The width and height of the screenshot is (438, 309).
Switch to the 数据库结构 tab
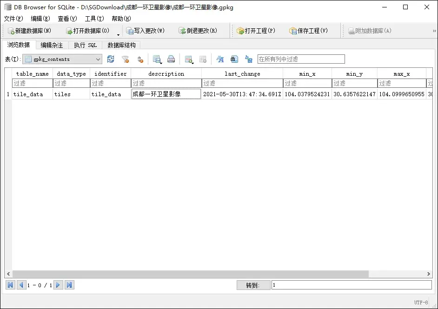[121, 45]
